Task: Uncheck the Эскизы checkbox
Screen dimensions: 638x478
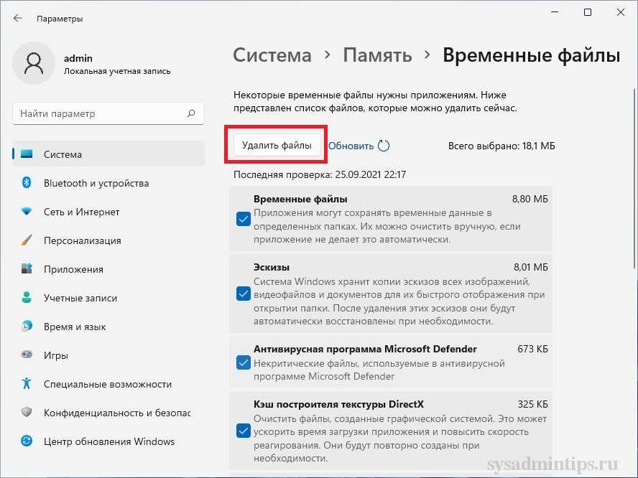Action: [243, 294]
